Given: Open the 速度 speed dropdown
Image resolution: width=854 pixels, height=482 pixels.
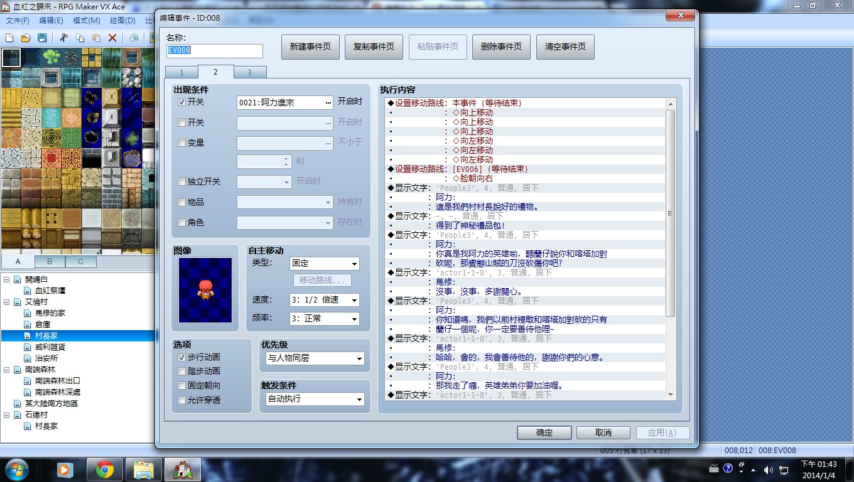Looking at the screenshot, I should (325, 300).
